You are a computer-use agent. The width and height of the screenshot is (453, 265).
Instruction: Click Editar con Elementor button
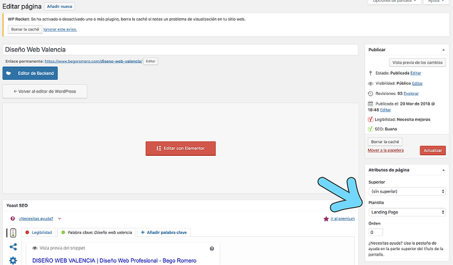181,148
